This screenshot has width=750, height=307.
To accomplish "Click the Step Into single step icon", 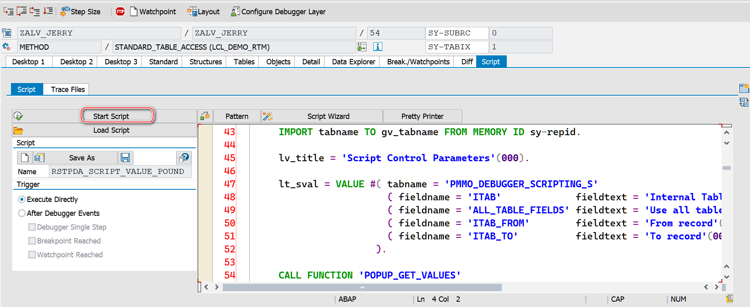I will coord(9,11).
